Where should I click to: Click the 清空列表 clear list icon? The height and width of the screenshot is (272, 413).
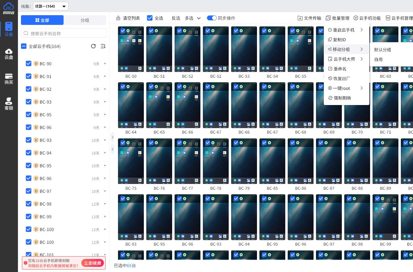pos(118,18)
